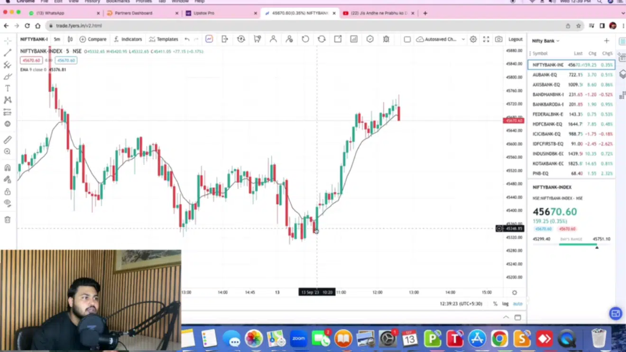The height and width of the screenshot is (352, 626).
Task: Toggle stay in drawing mode
Action: (x=8, y=180)
